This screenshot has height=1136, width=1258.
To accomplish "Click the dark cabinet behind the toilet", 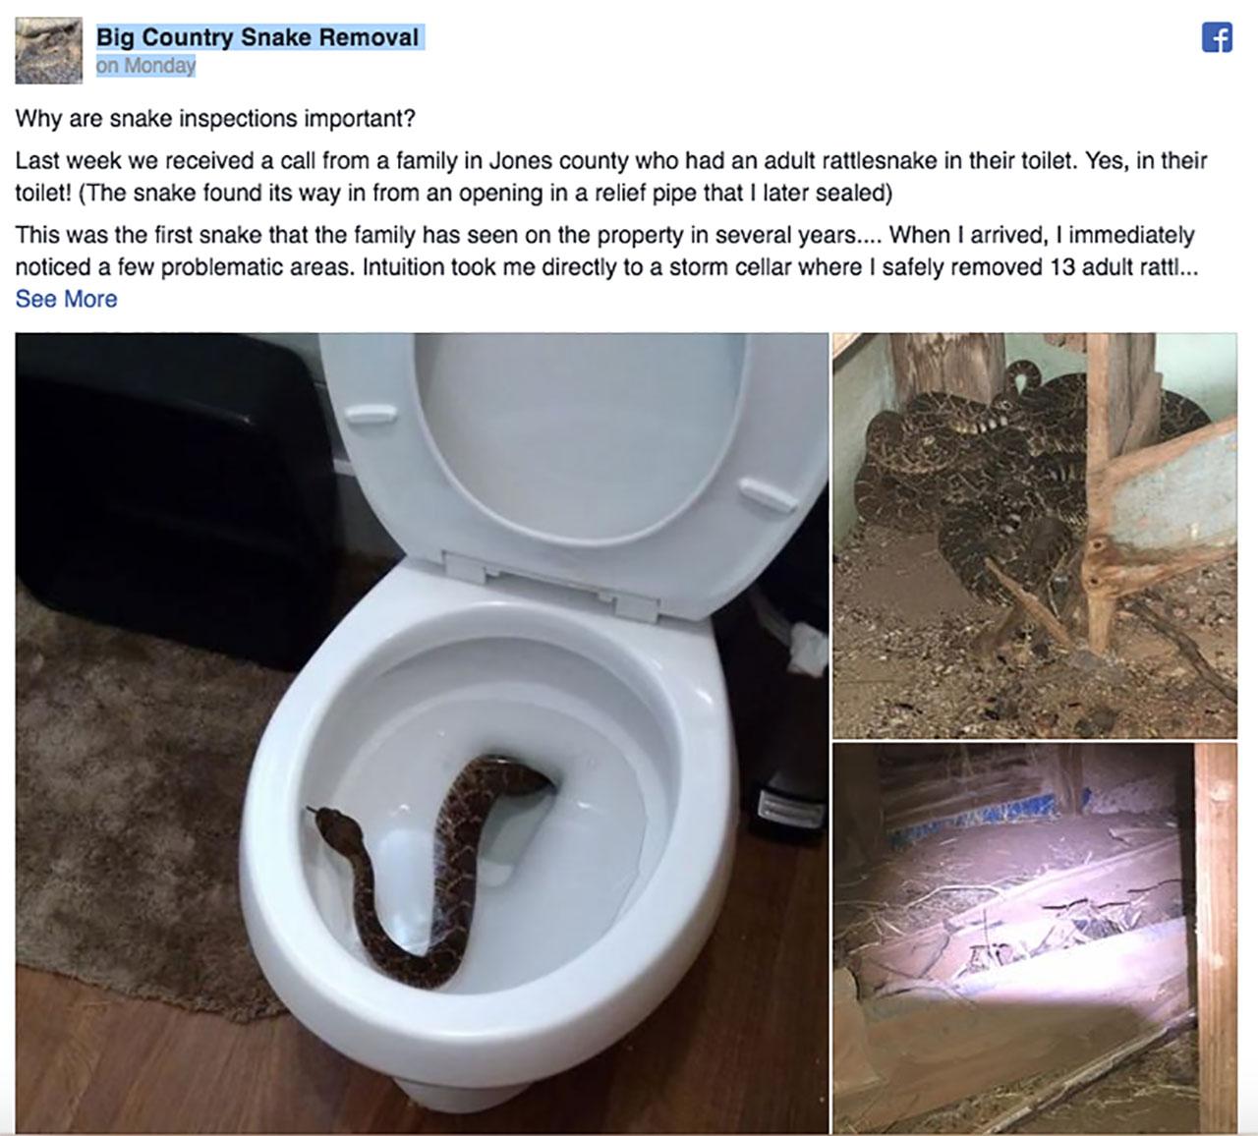I will tap(167, 491).
